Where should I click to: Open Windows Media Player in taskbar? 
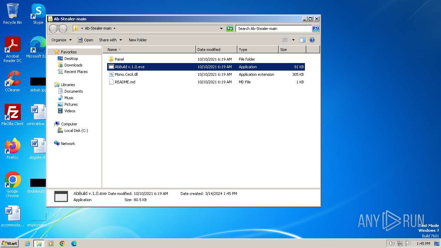pos(51,244)
